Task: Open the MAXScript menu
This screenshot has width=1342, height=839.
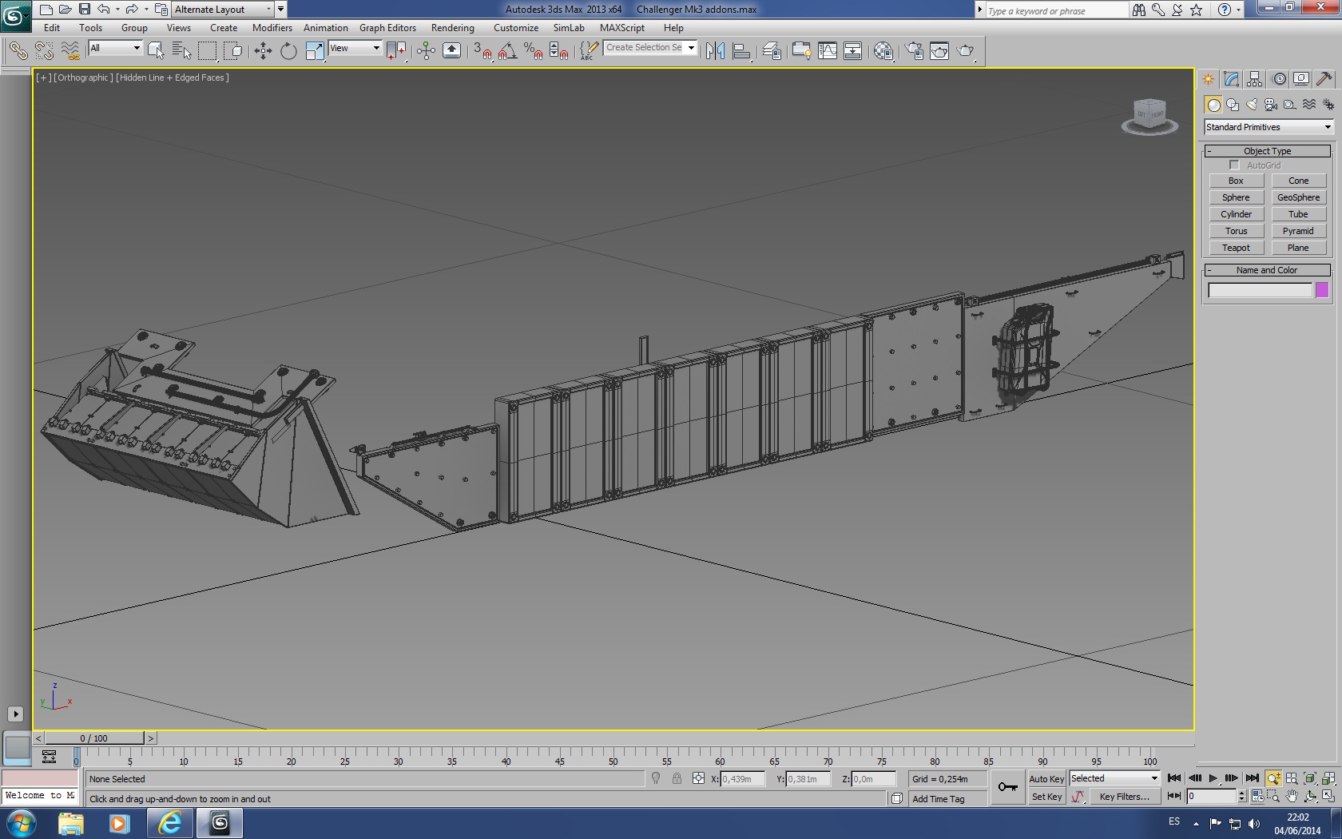Action: point(622,28)
